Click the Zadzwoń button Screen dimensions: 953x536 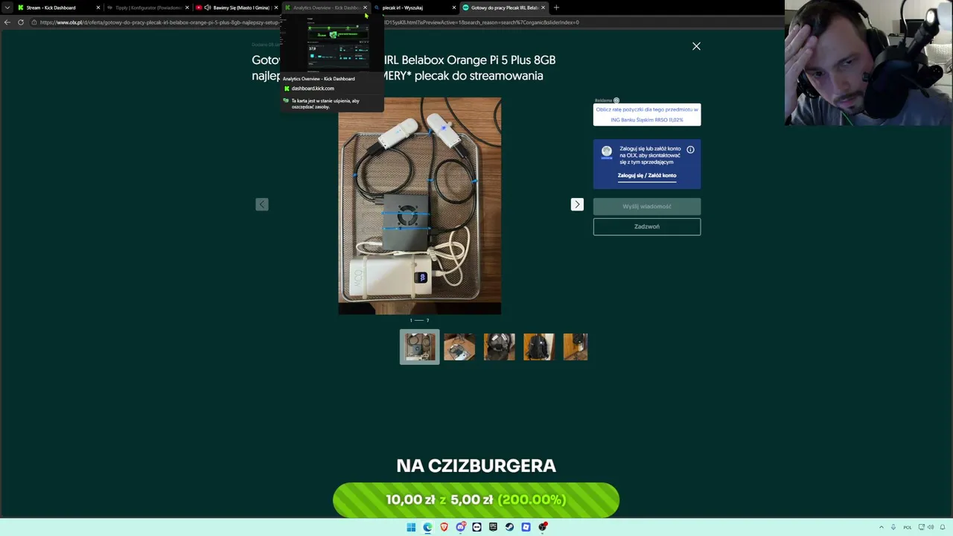[646, 226]
